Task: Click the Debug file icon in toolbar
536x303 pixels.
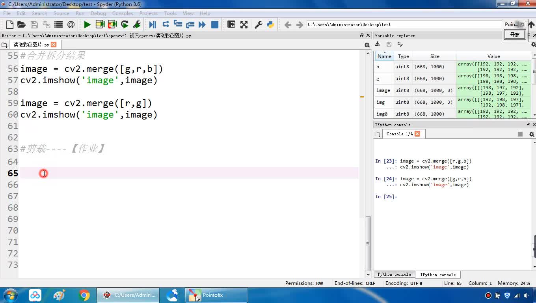Action: [153, 24]
